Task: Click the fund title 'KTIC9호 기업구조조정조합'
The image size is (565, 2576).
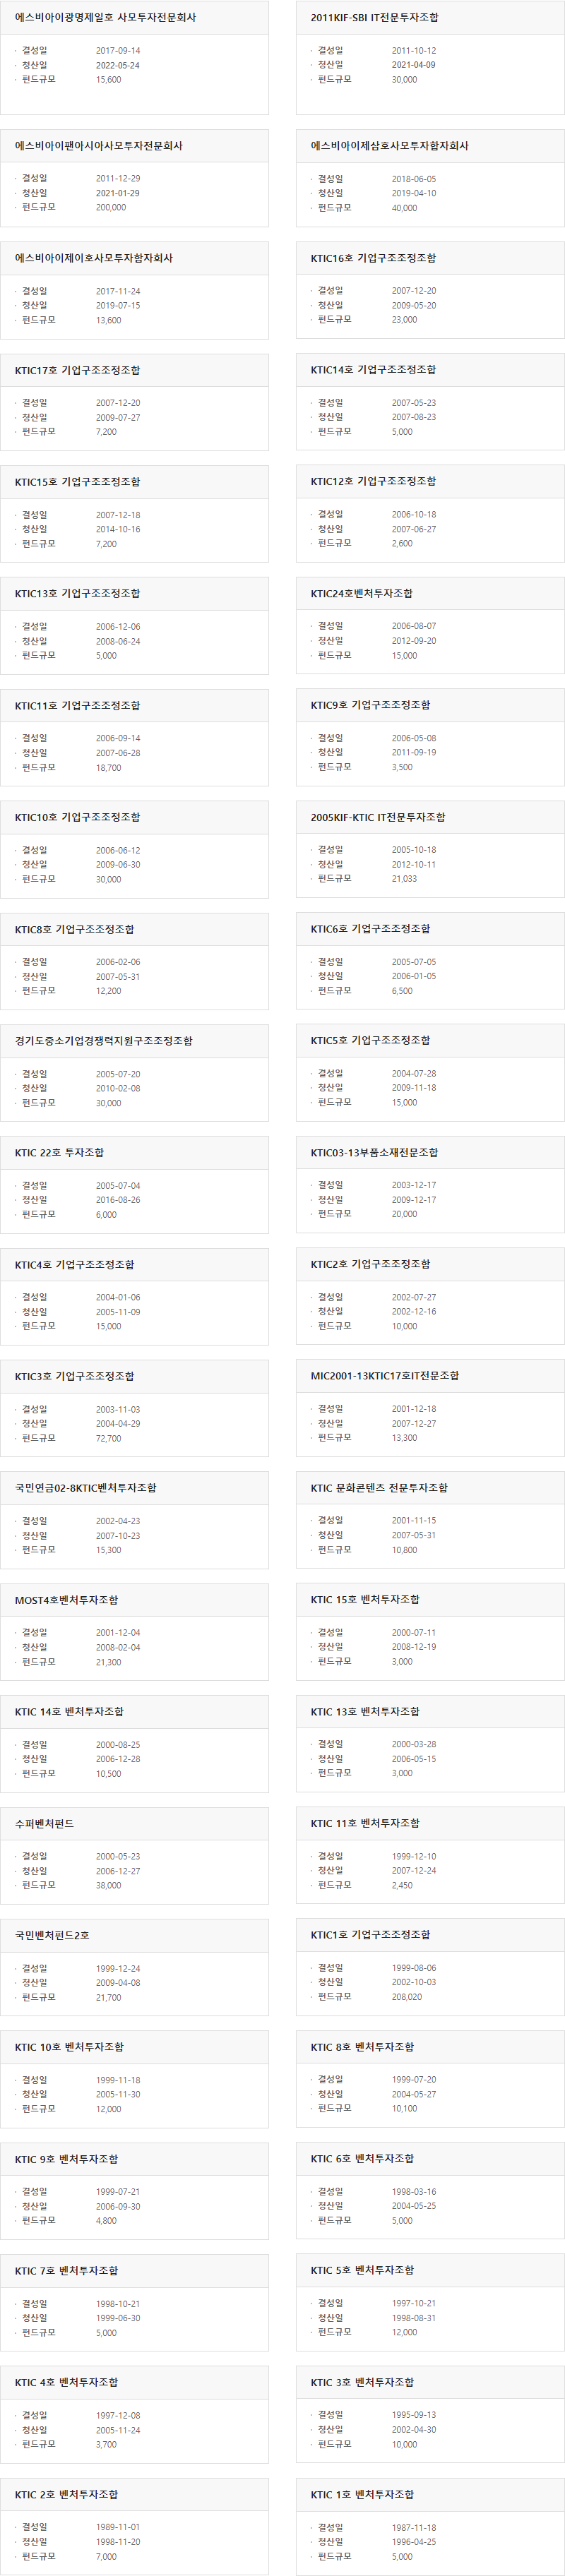Action: (370, 705)
